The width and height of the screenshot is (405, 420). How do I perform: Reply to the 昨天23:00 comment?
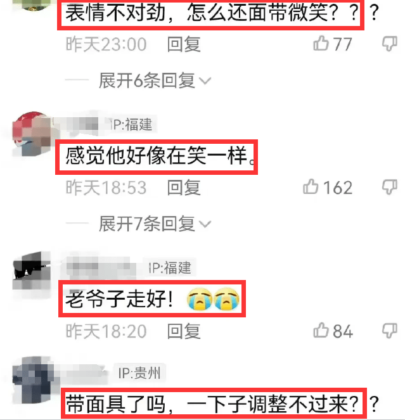[184, 44]
